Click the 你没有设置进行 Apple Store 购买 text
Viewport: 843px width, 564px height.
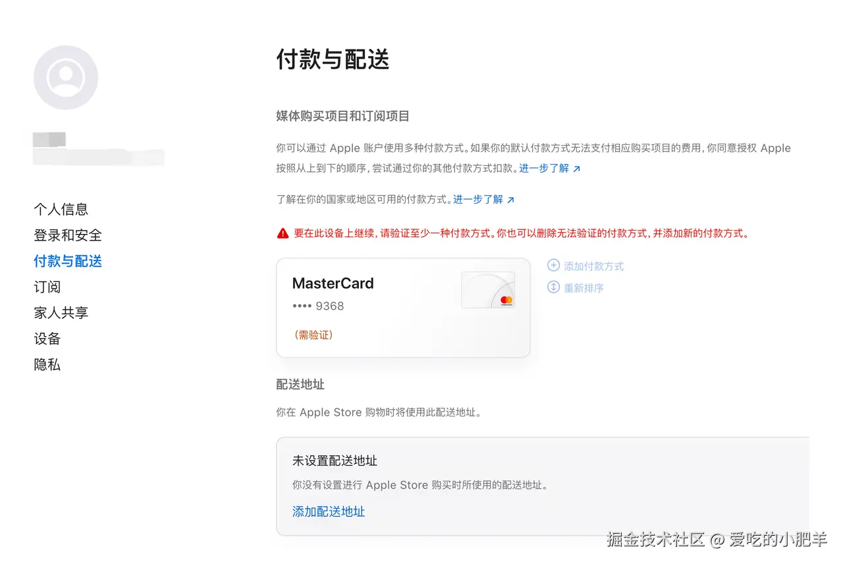[421, 485]
